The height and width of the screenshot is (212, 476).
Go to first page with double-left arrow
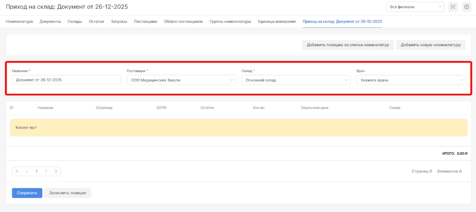point(17,171)
